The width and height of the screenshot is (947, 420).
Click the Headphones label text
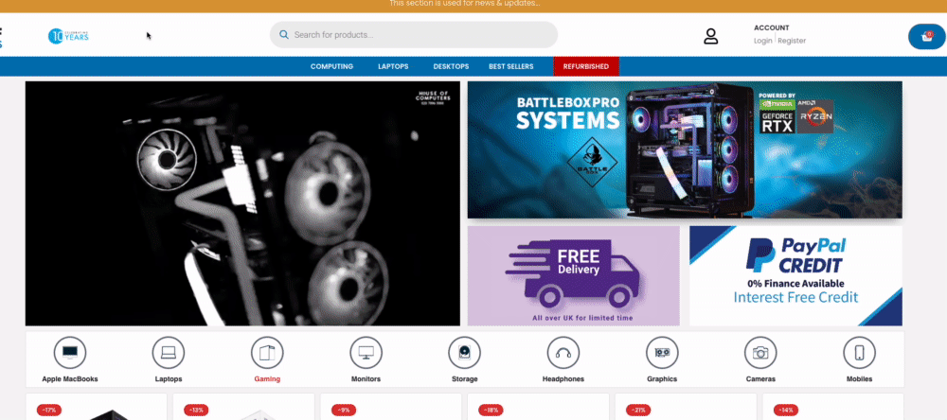(x=563, y=379)
